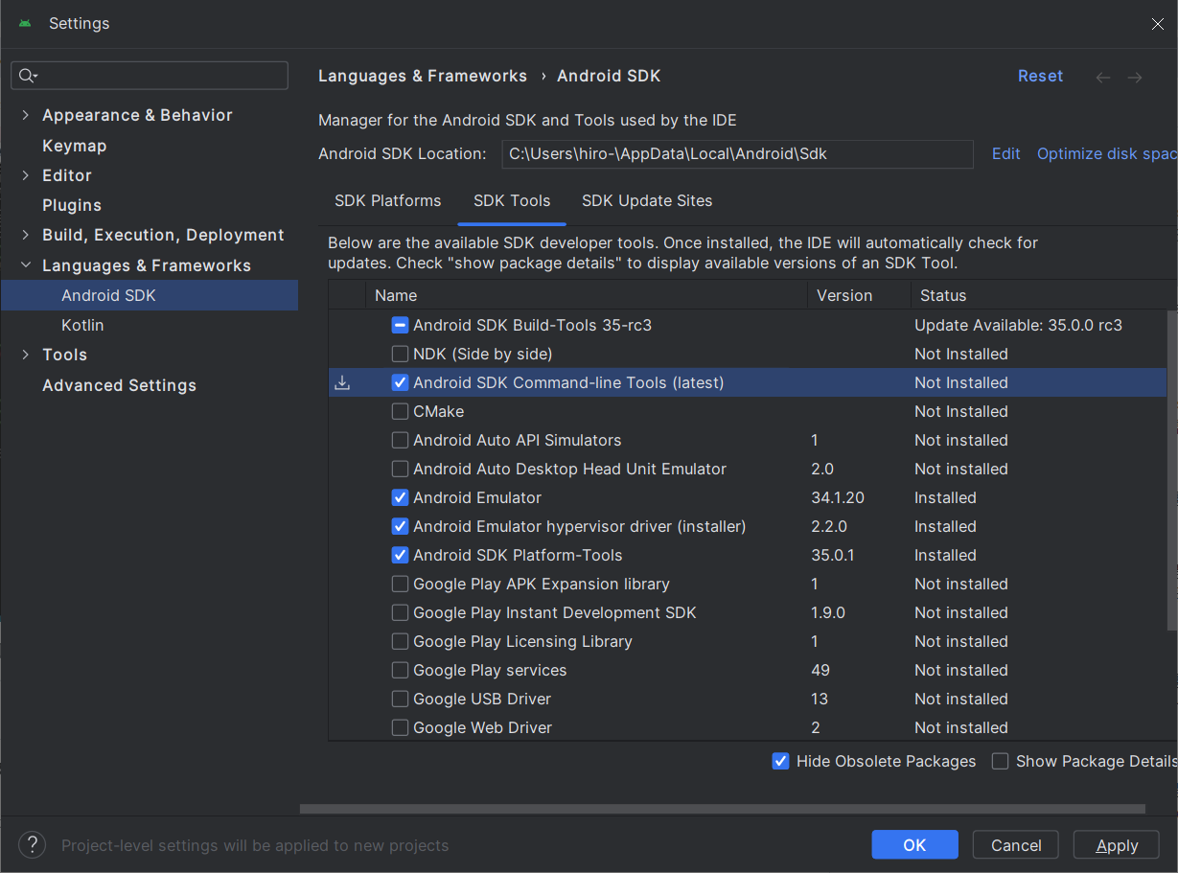Viewport: 1178px width, 873px height.
Task: Check the CMake checkbox
Action: [401, 412]
